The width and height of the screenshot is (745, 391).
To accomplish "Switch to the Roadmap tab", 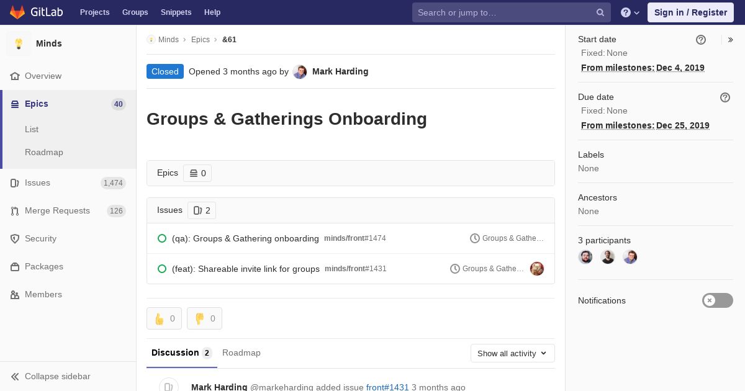I will pos(242,353).
